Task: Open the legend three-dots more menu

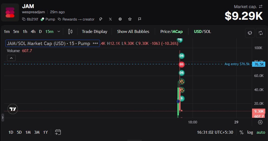Action: tap(95, 43)
